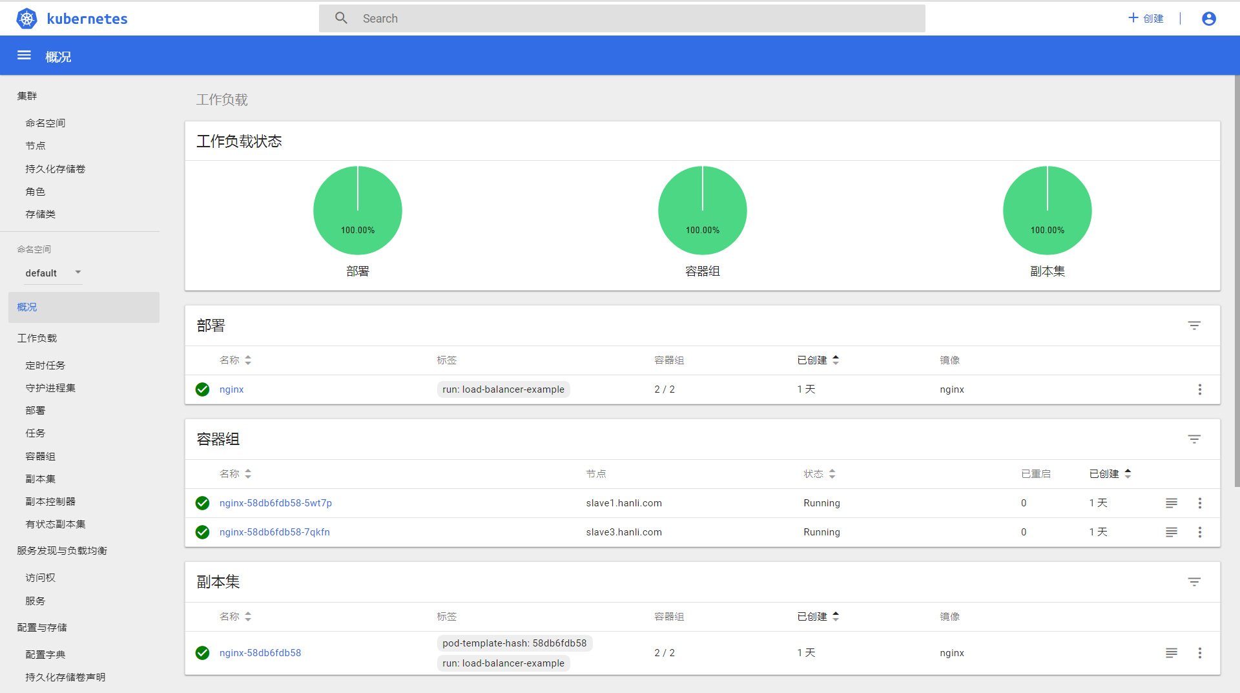Viewport: 1240px width, 693px height.
Task: Open actions menu for nginx-58db6fdb58-5wt7p pod
Action: pyautogui.click(x=1200, y=503)
